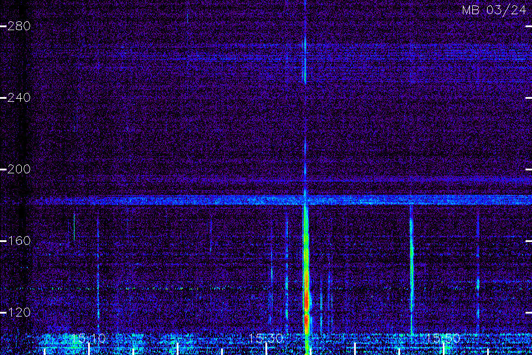532x355 pixels.
Task: Click the 240 frequency axis label
Action: point(19,98)
